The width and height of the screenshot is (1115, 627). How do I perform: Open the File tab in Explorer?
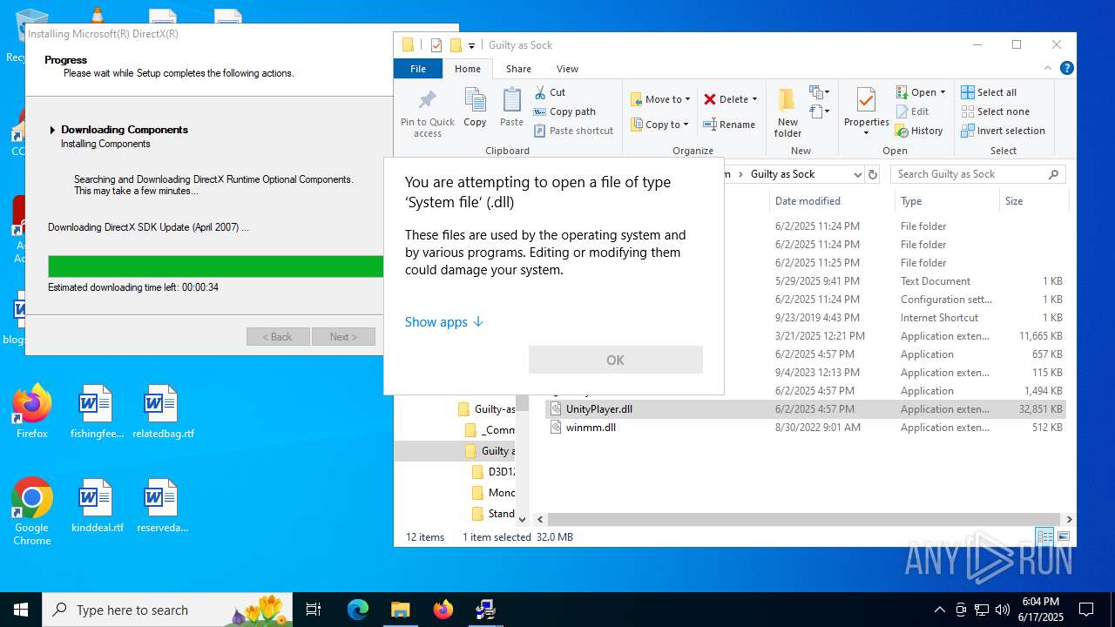pyautogui.click(x=418, y=69)
